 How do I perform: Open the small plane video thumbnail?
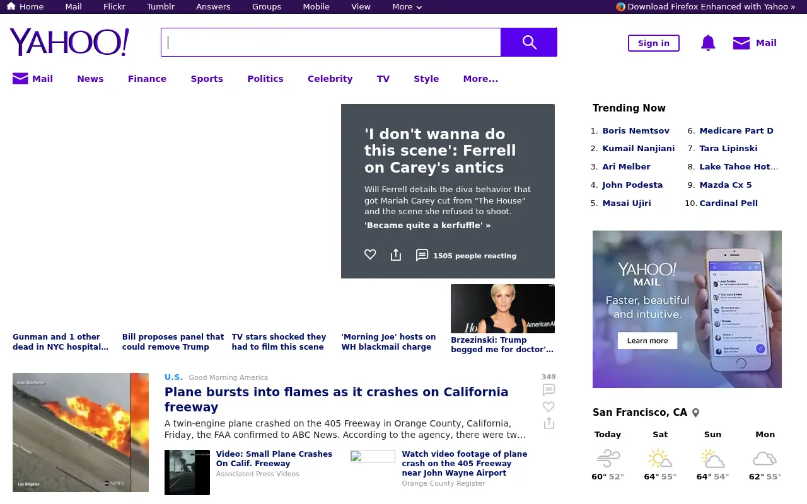click(187, 472)
